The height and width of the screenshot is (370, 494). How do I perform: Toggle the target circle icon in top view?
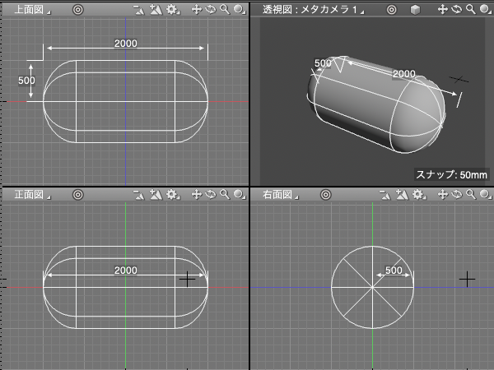click(x=77, y=10)
